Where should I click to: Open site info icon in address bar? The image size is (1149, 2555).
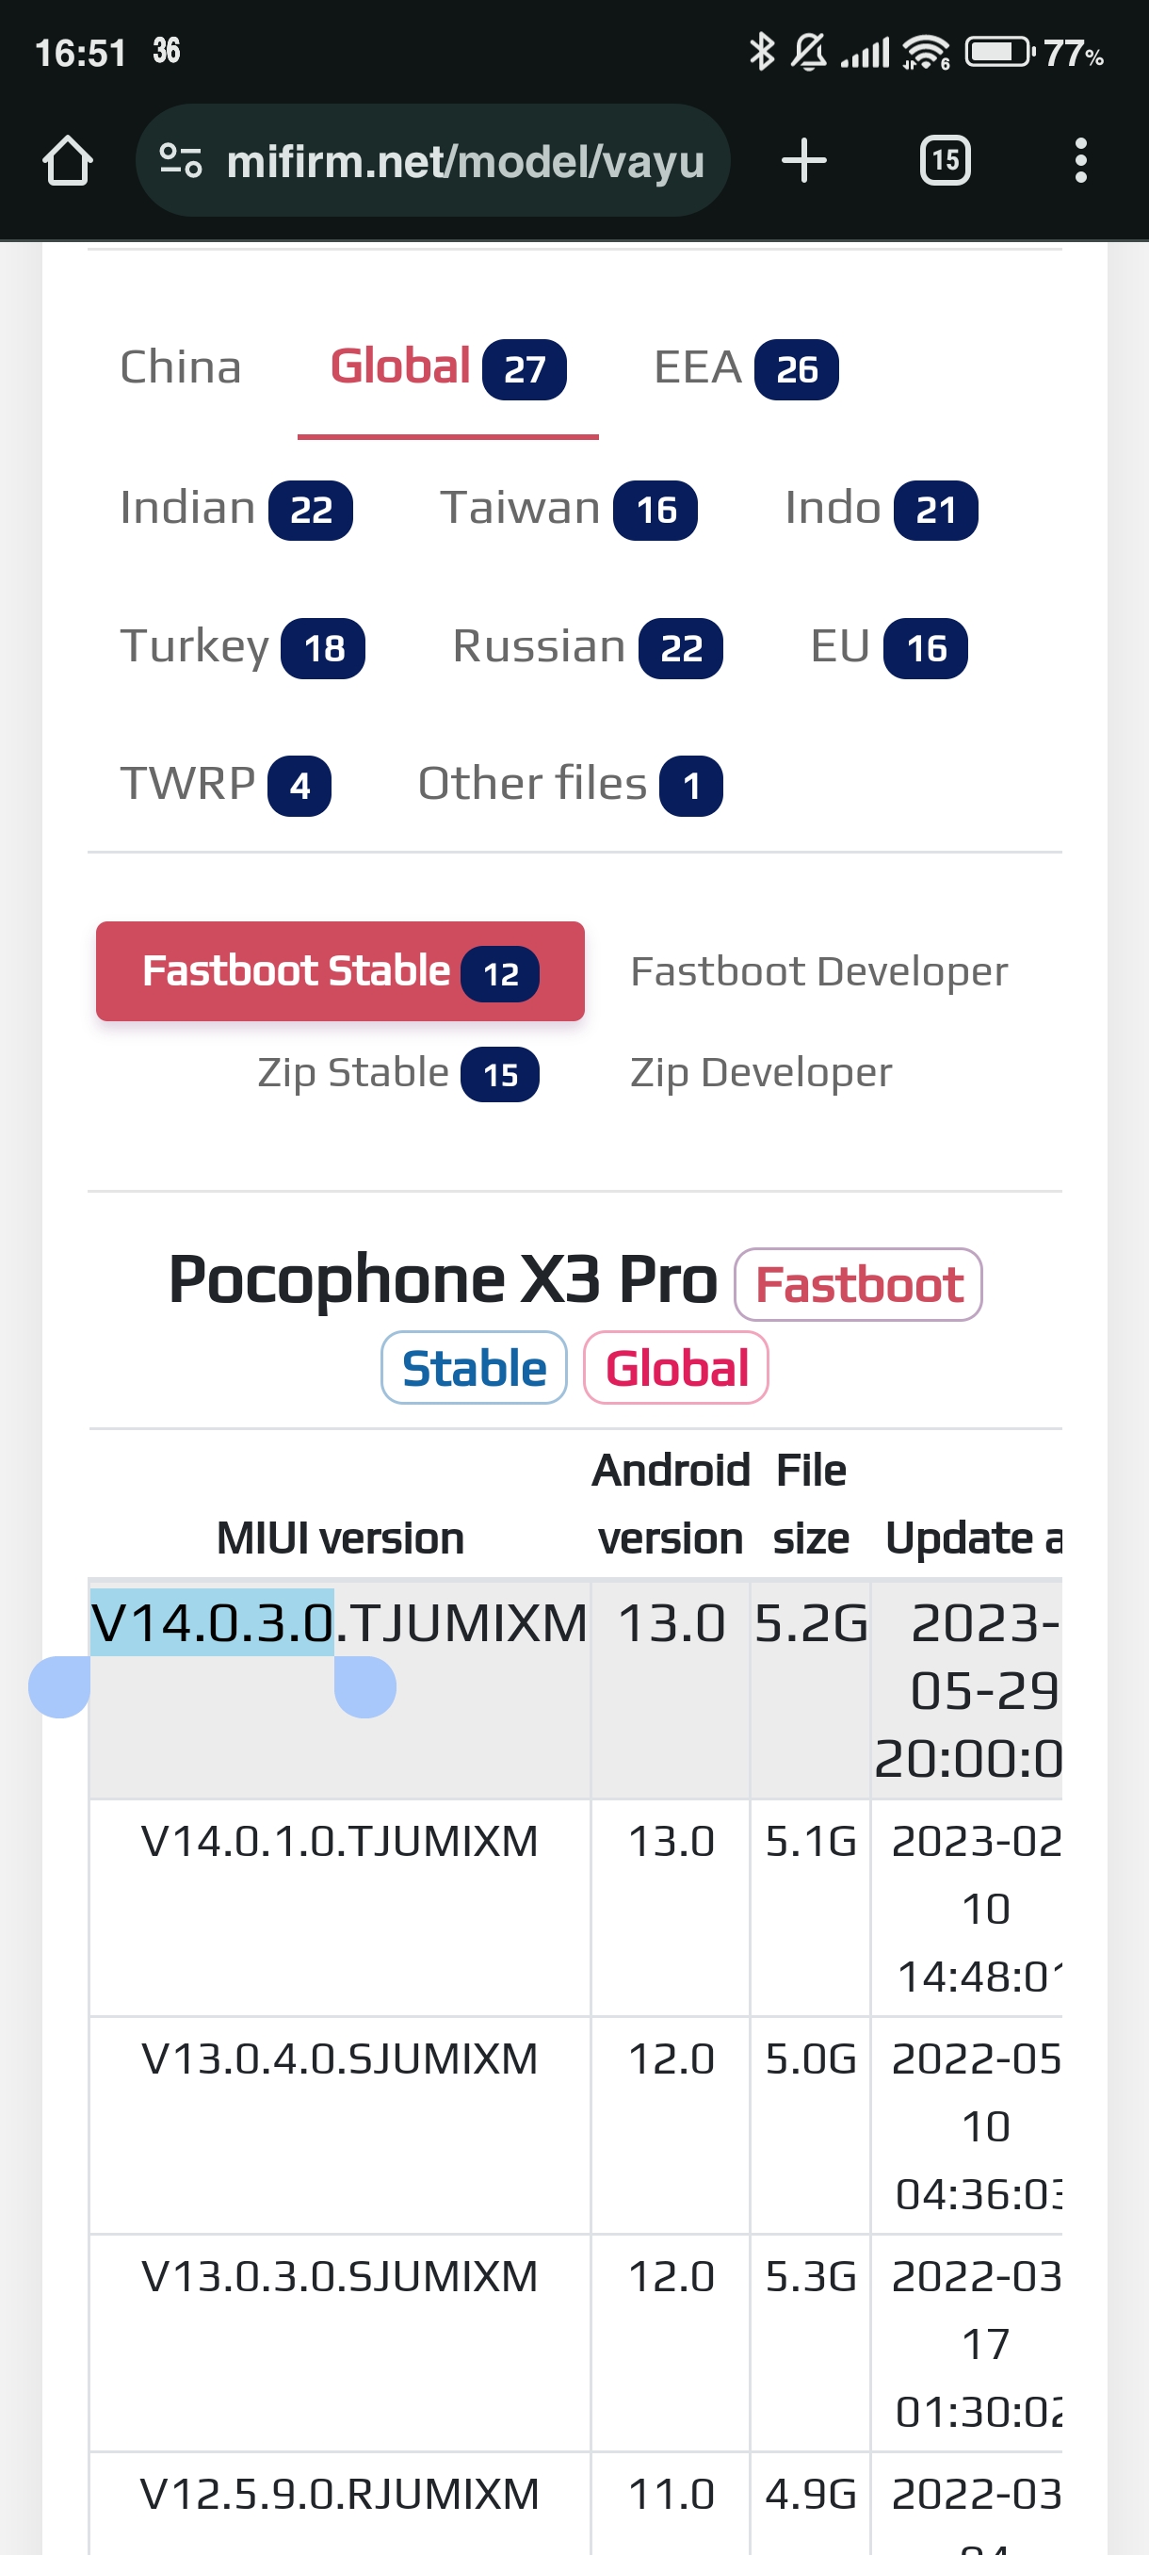coord(181,161)
